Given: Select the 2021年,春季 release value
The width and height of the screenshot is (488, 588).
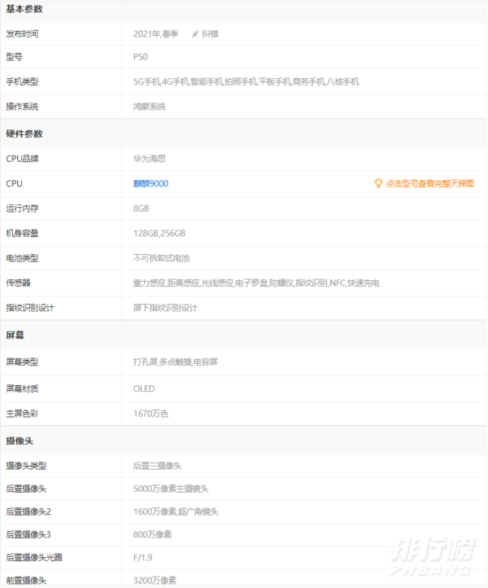Looking at the screenshot, I should click(156, 34).
